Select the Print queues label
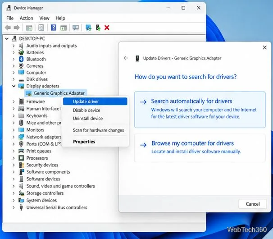 (x=39, y=151)
